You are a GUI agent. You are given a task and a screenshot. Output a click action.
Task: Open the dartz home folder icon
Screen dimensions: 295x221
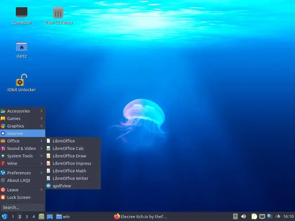click(x=21, y=49)
